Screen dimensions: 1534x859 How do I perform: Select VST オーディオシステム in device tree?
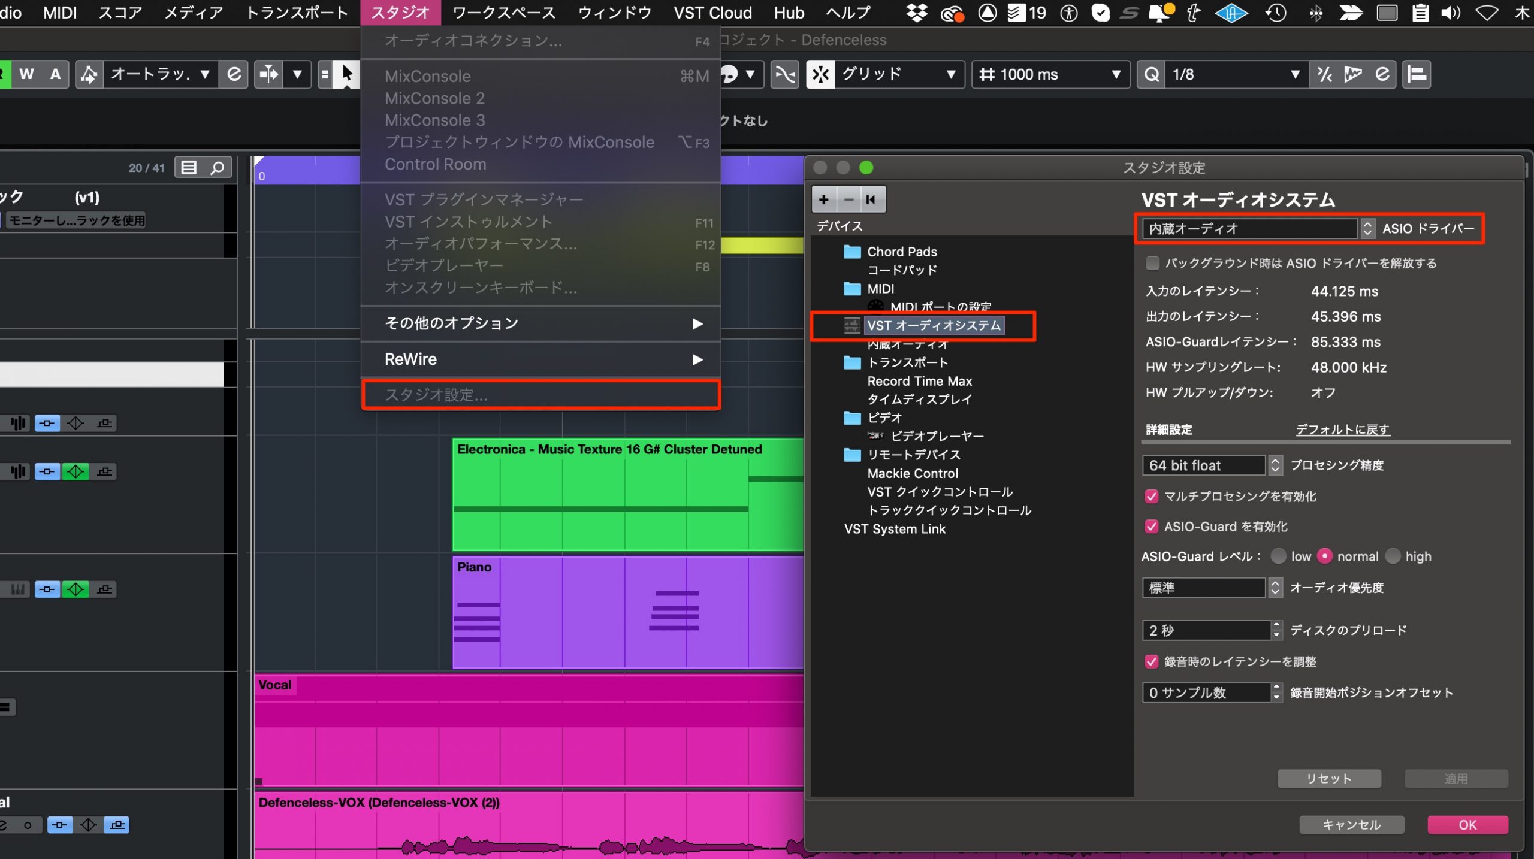[934, 326]
